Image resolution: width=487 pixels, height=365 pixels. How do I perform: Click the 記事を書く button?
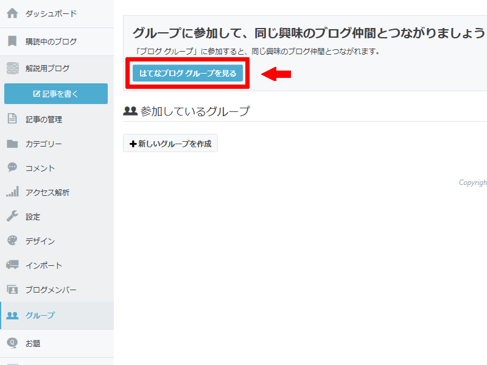tap(56, 94)
